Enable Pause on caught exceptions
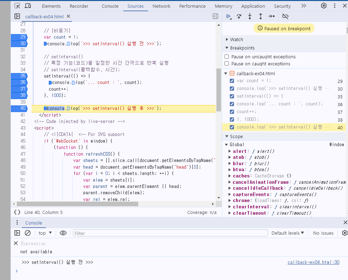 227,64
